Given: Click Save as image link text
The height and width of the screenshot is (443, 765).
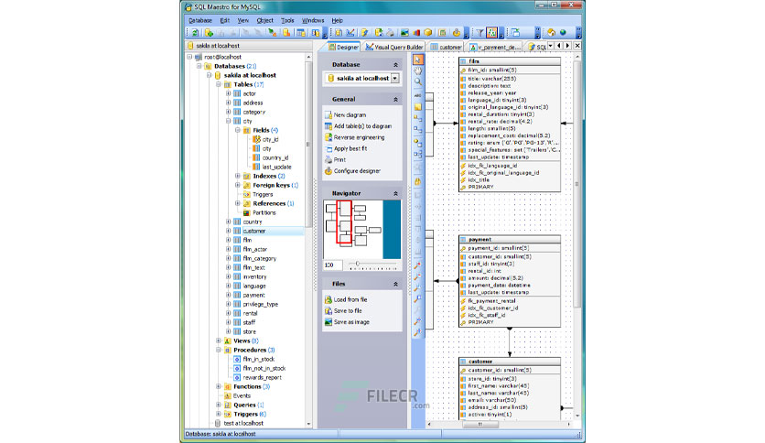Looking at the screenshot, I should (x=351, y=322).
